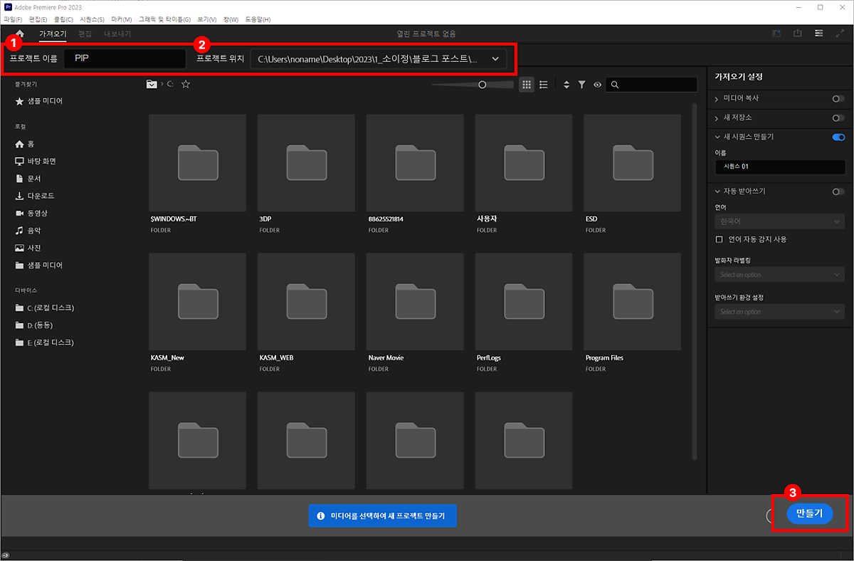Click the blue 만들기 button
This screenshot has width=854, height=561.
809,513
